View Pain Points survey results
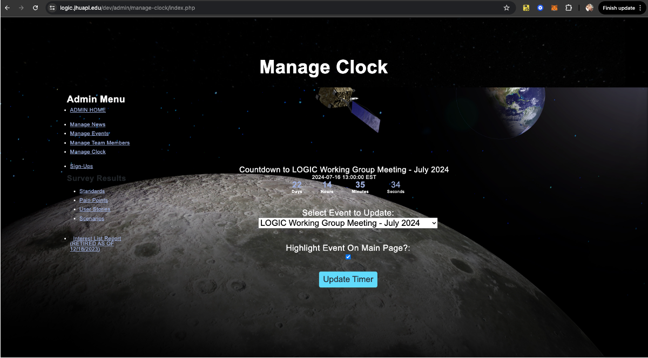 tap(93, 200)
